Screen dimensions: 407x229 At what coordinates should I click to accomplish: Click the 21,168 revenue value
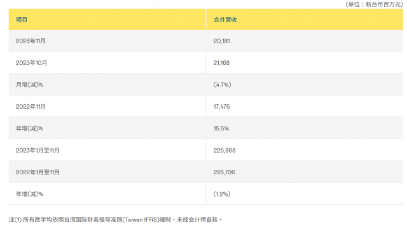click(221, 63)
